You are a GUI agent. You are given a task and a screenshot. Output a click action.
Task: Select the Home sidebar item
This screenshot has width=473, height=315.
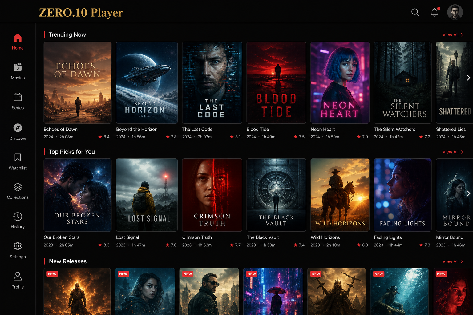point(18,42)
